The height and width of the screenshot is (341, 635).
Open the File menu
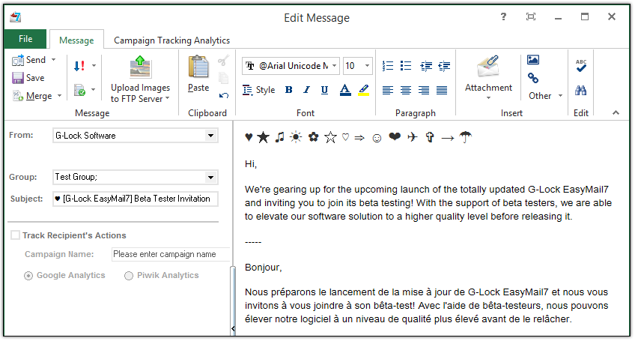click(x=25, y=39)
